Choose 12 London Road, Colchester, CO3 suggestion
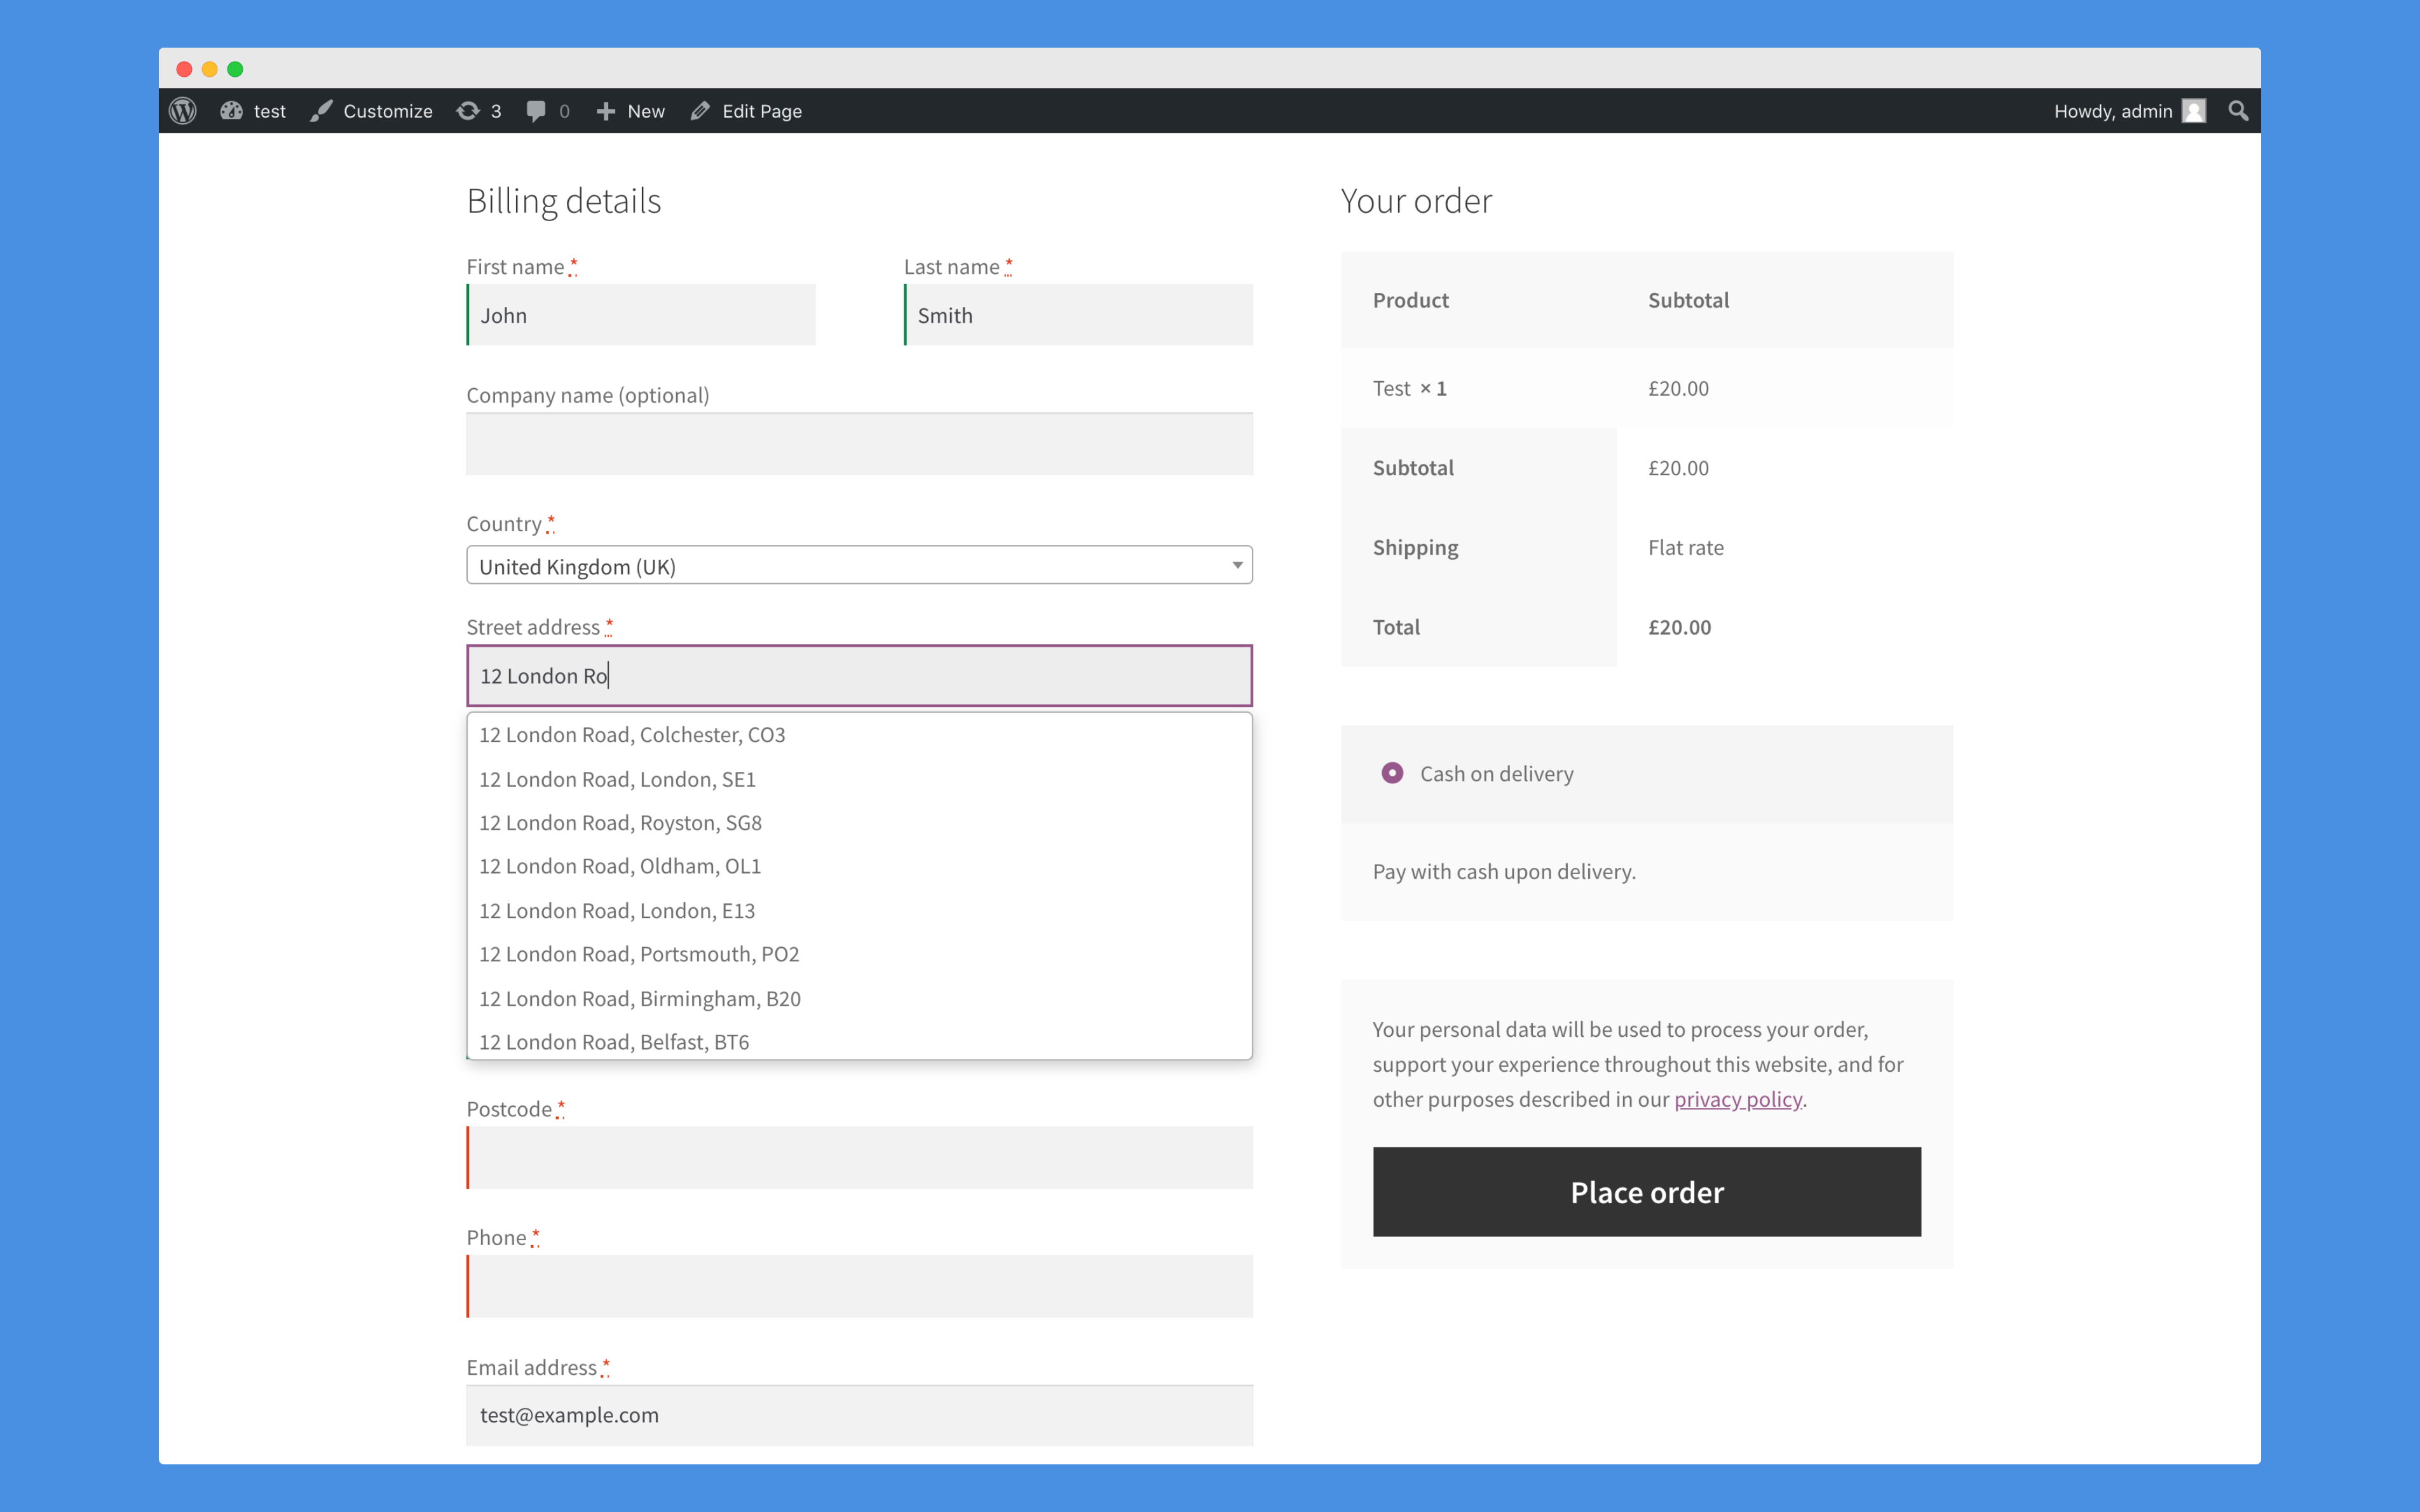Screen dimensions: 2420x1512 click(632, 735)
